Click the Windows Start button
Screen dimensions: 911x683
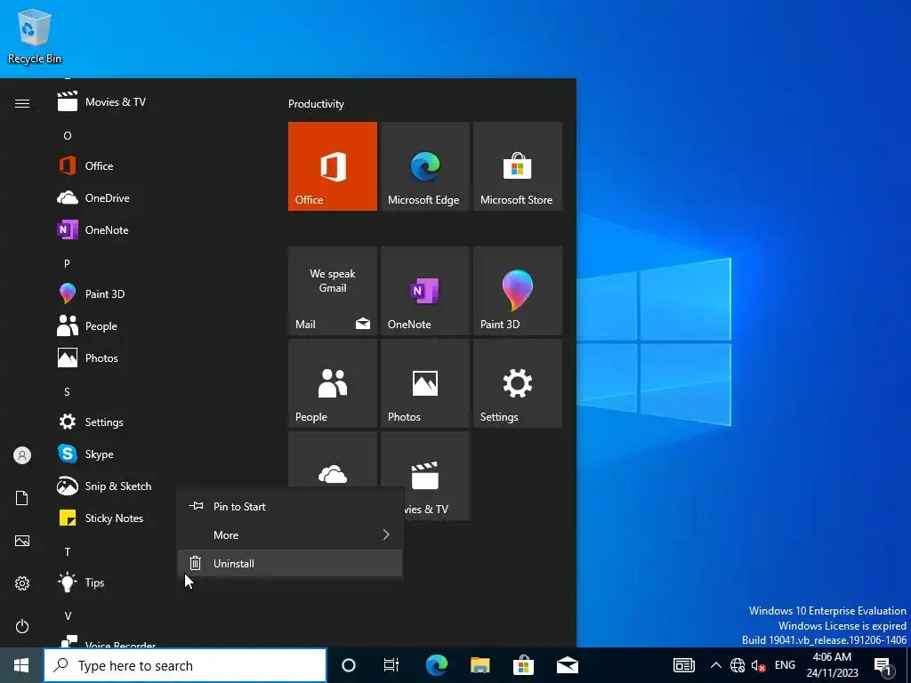[x=21, y=665]
